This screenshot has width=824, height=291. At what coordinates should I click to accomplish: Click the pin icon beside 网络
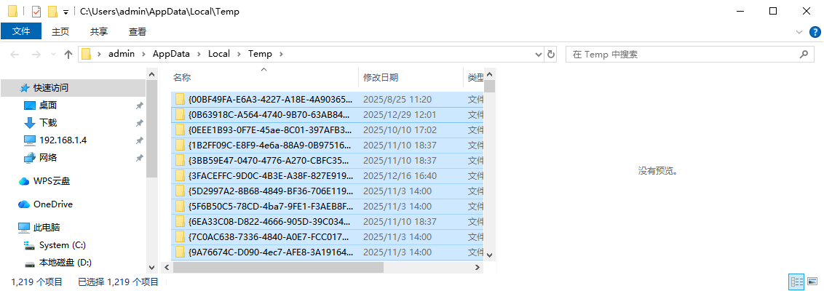tap(139, 158)
